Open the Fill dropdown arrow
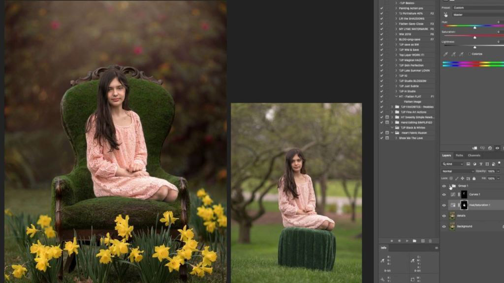 [498, 178]
